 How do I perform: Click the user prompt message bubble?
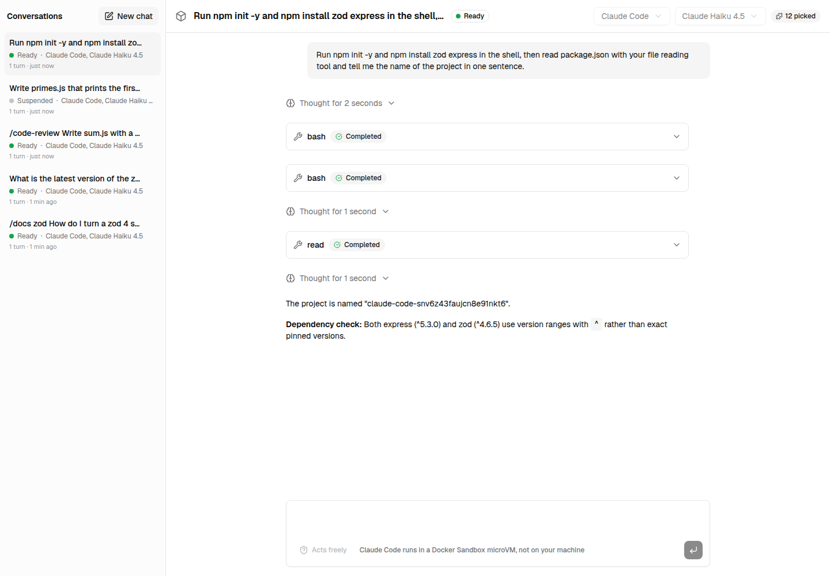[508, 60]
